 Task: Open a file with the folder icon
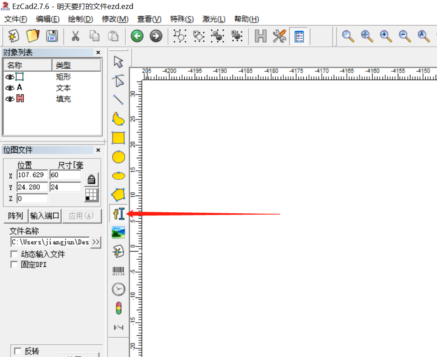[33, 36]
